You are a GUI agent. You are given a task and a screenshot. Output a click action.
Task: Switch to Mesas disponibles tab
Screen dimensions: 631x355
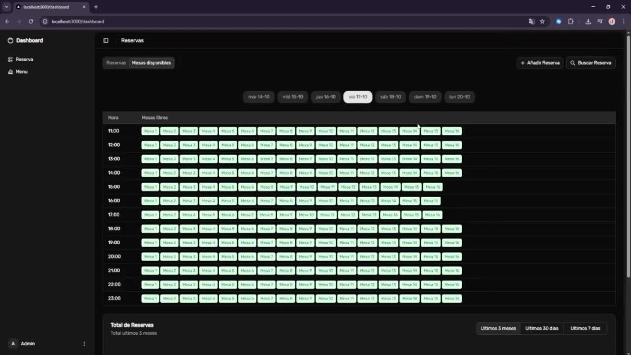point(151,62)
